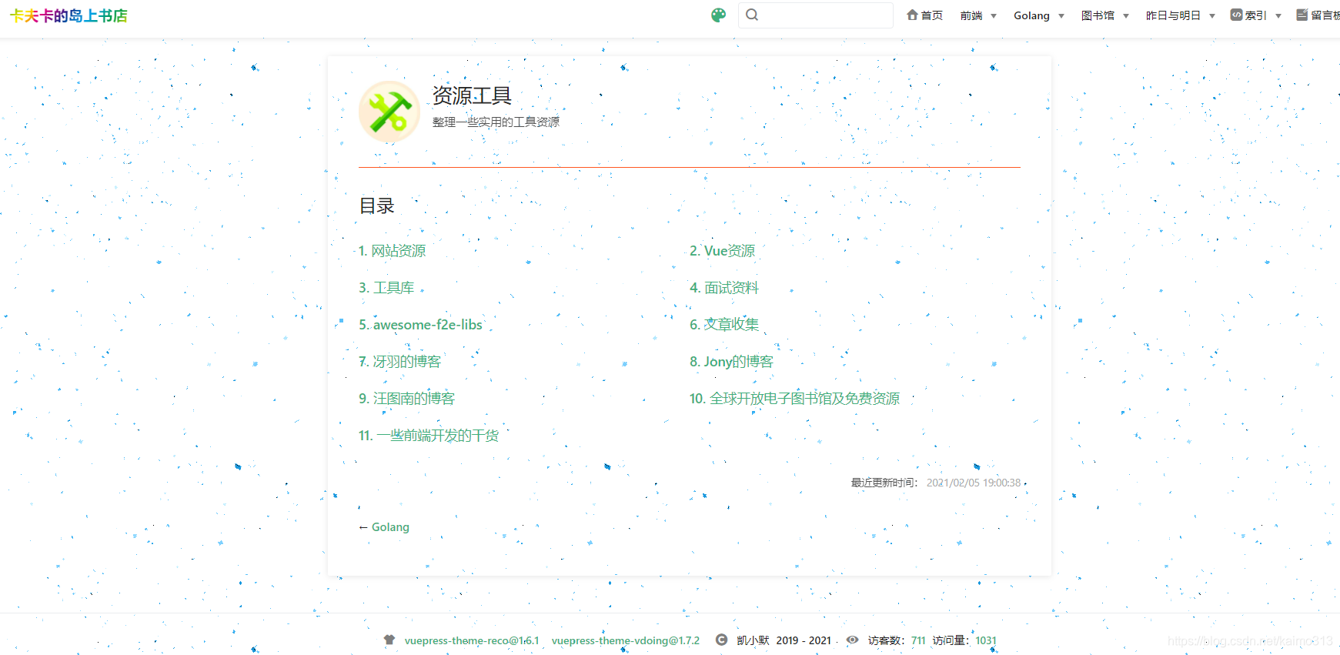1340x655 pixels.
Task: Click the eye icon near visitor count
Action: (x=853, y=640)
